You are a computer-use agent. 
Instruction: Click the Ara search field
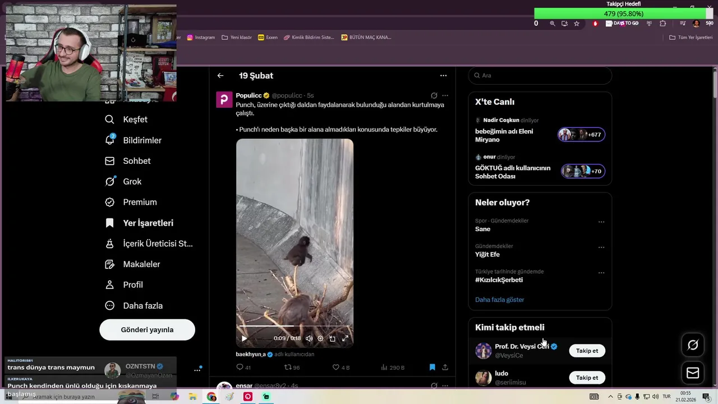coord(540,75)
